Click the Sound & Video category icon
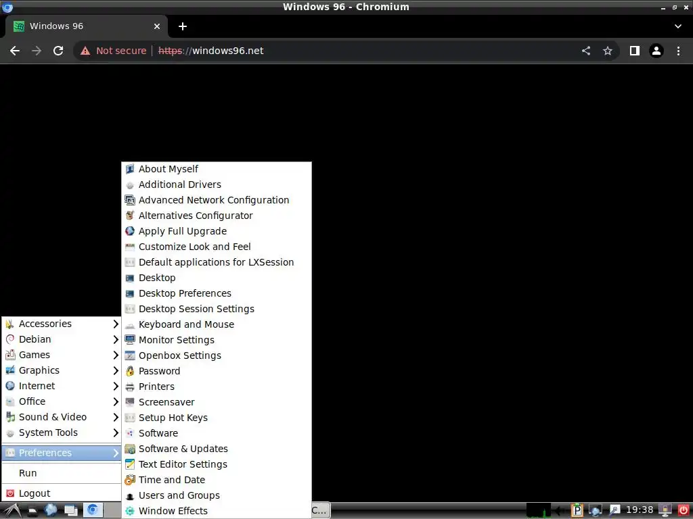Screen dimensions: 693x519 pos(10,417)
